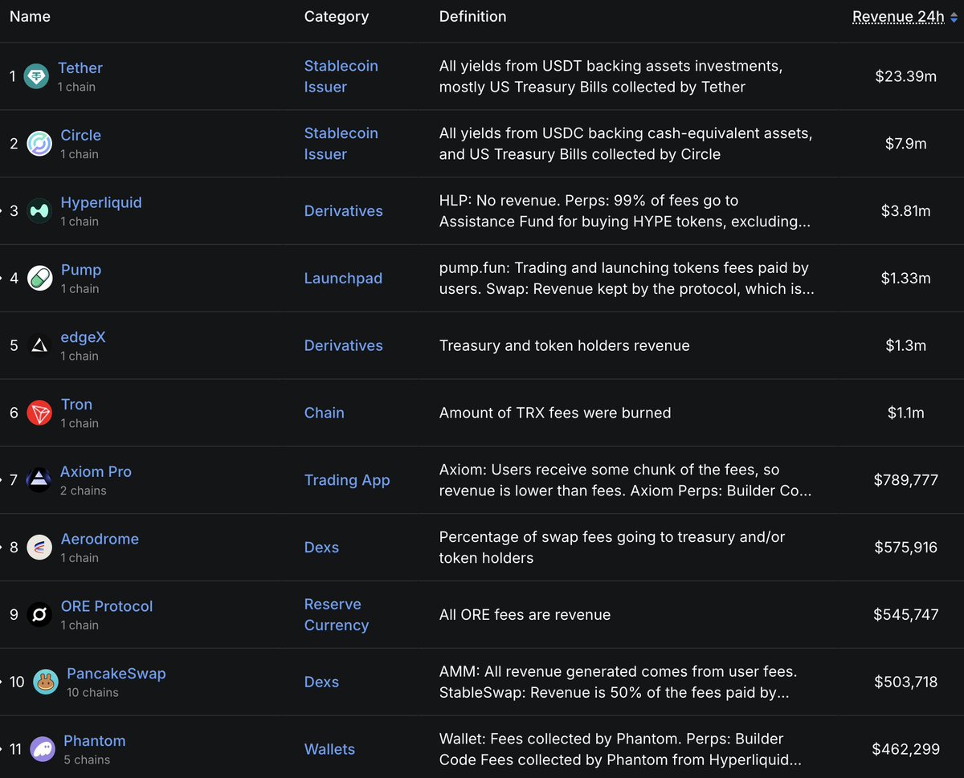This screenshot has width=964, height=778.
Task: Click "Treasury and token holders revenue" definition
Action: [564, 346]
